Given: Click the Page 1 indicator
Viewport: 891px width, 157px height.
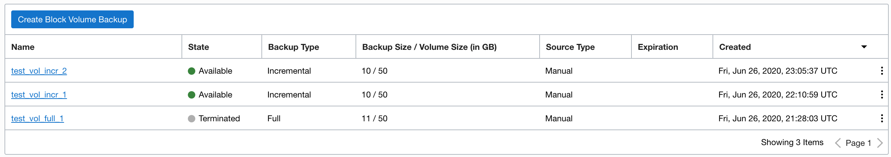Looking at the screenshot, I should point(858,143).
